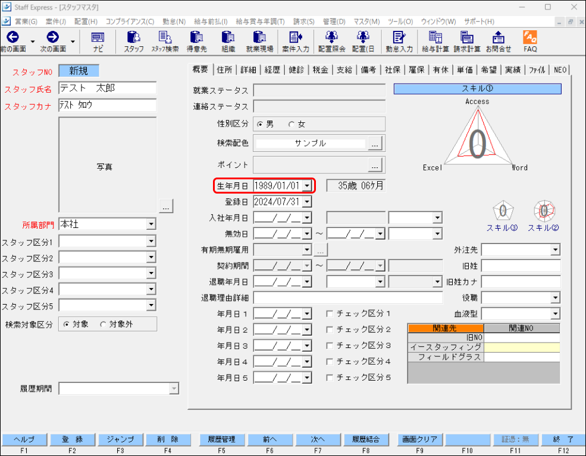The image size is (586, 456).
Task: Open the スキル② radar chart icon
Action: 544,211
